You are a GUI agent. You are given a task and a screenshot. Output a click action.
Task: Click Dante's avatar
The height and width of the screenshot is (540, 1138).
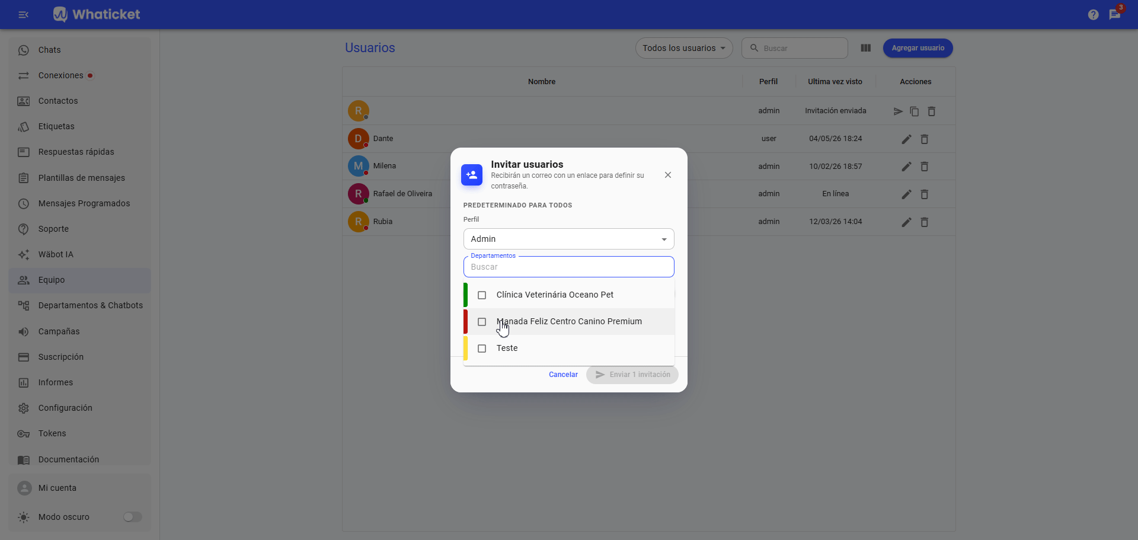(358, 139)
